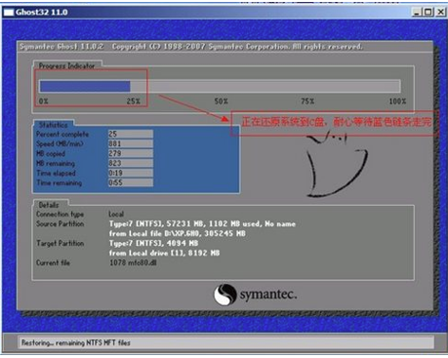448x358 pixels.
Task: Click the 100% progress marker
Action: (397, 101)
